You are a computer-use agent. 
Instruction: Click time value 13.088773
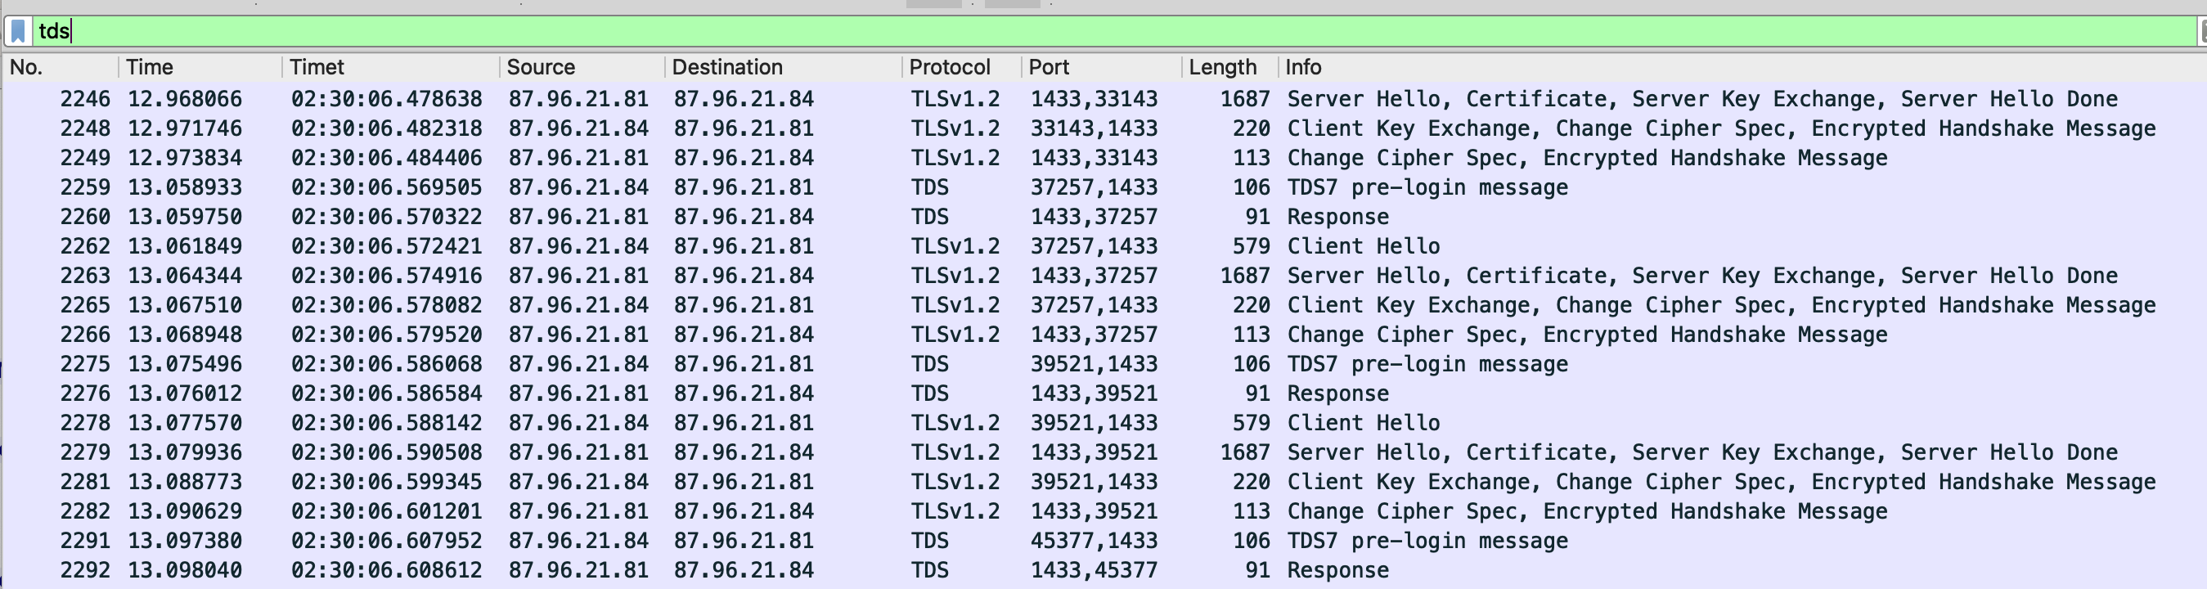click(x=185, y=482)
